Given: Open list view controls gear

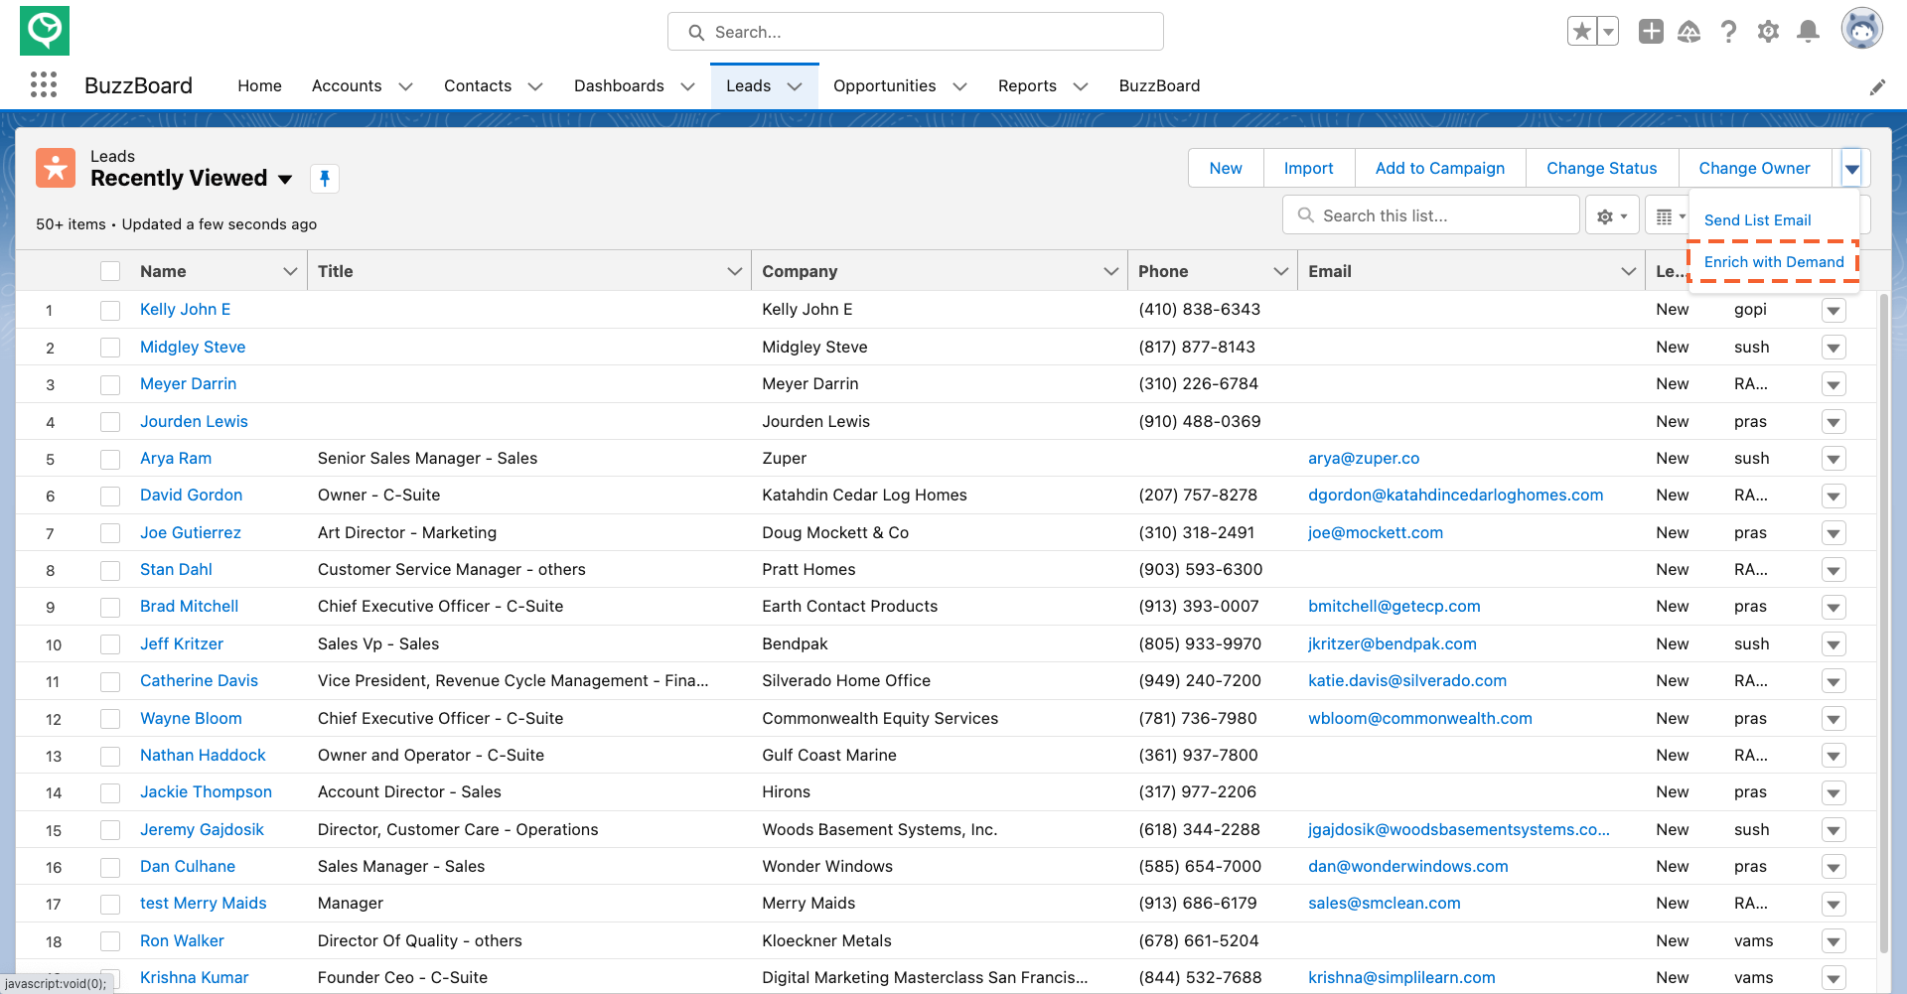Looking at the screenshot, I should click(x=1612, y=215).
